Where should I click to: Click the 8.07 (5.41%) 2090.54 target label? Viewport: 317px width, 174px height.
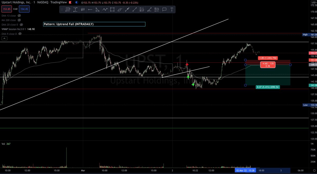pos(268,87)
